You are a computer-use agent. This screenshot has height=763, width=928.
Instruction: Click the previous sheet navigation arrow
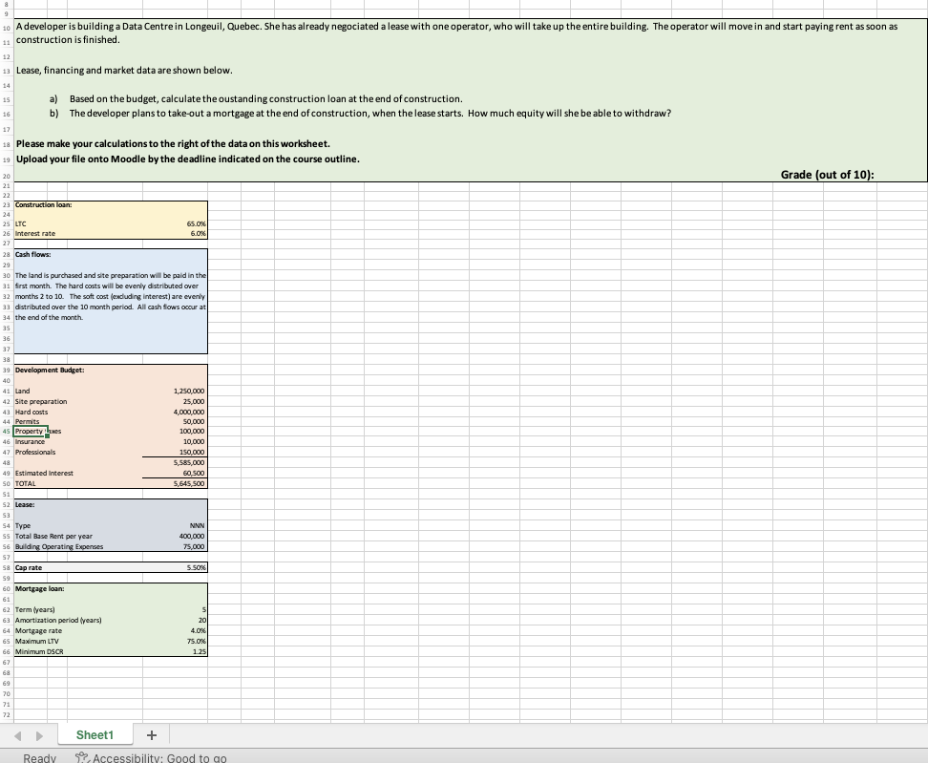(x=18, y=735)
